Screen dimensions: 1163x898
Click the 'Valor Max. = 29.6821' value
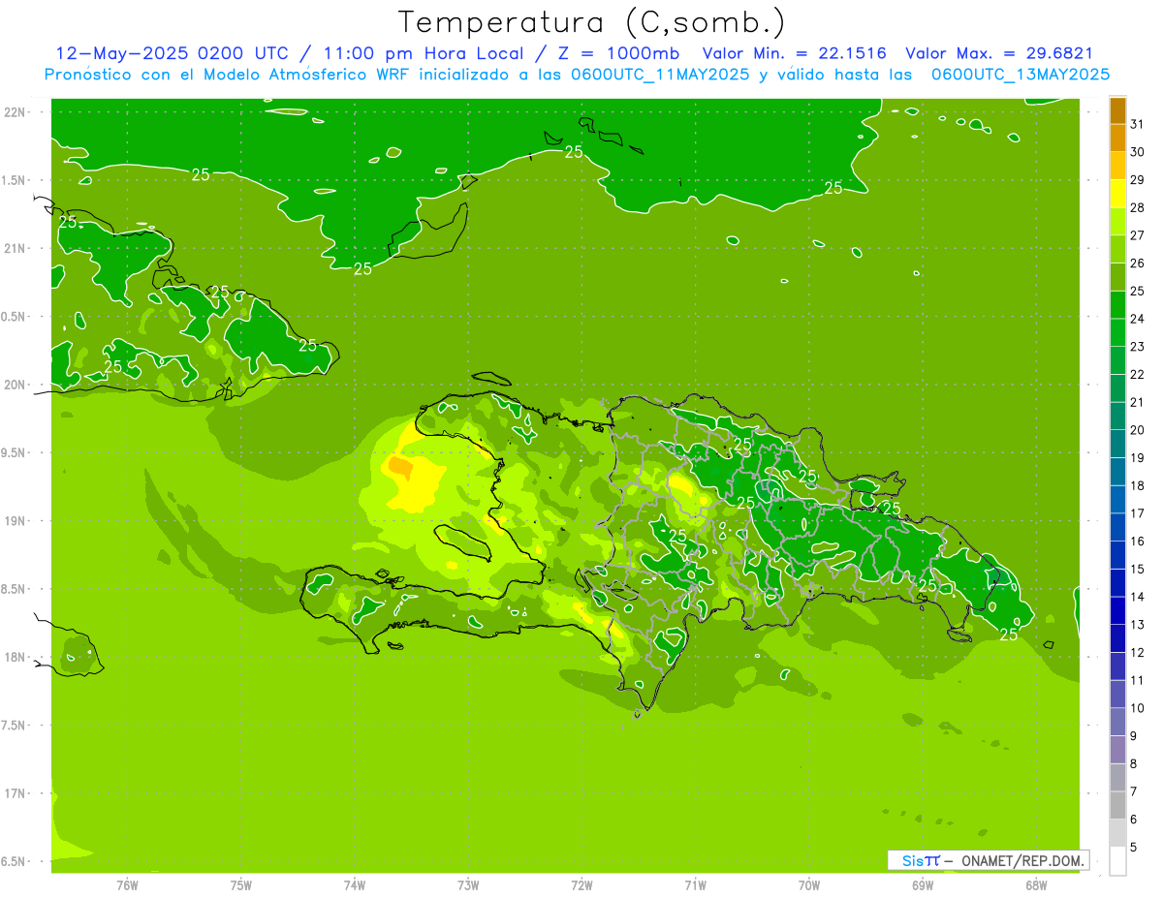998,53
